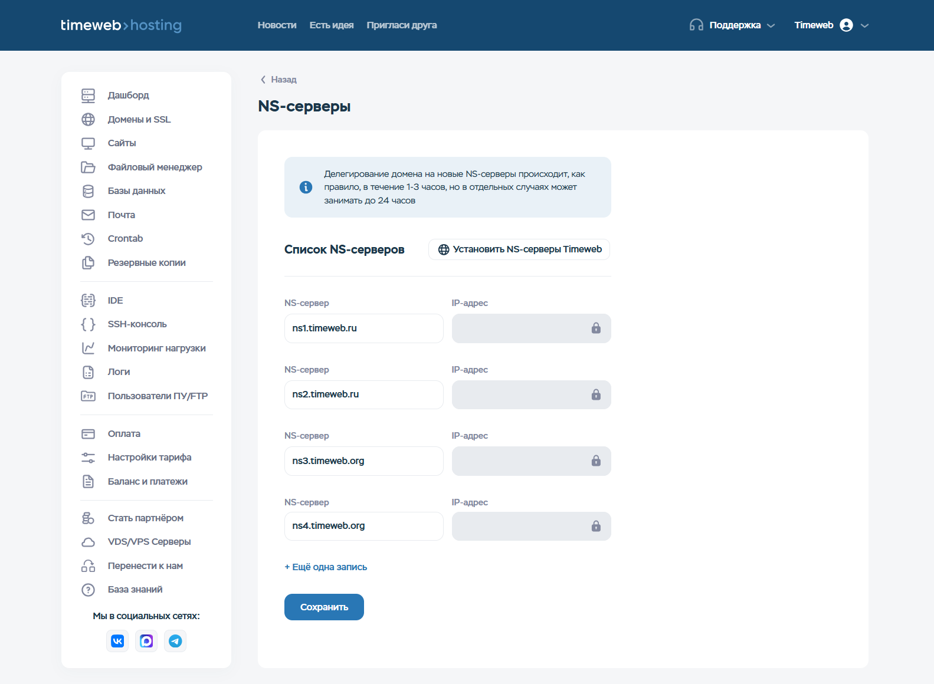Click the Сохранить button

[x=324, y=607]
